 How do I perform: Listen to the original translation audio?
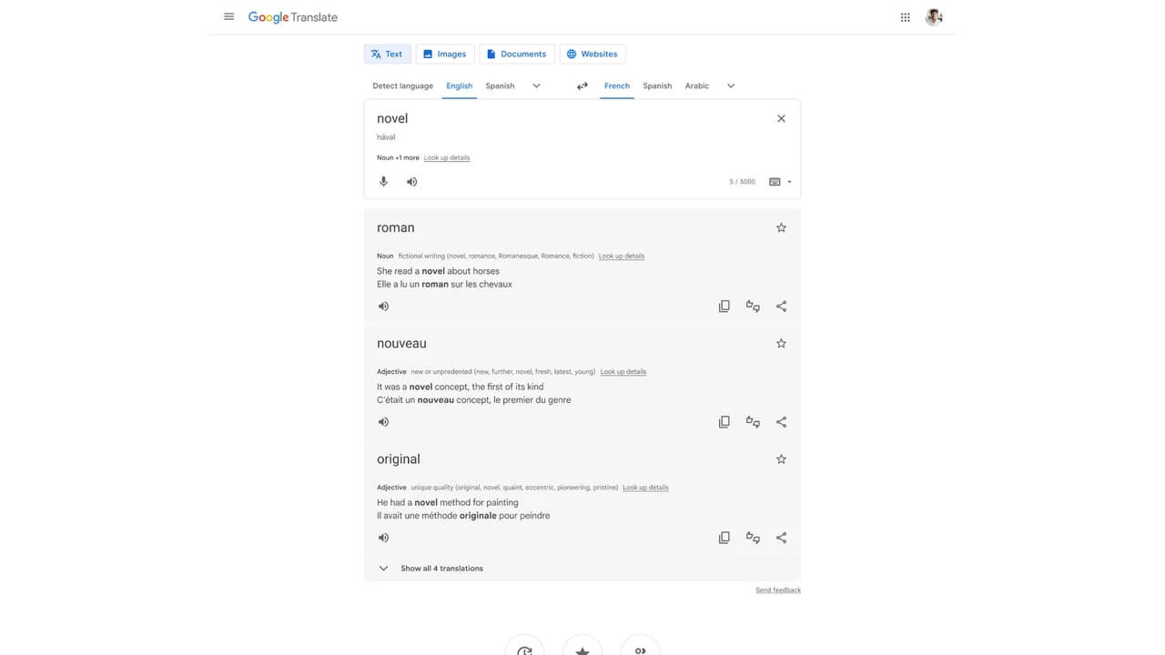[383, 537]
